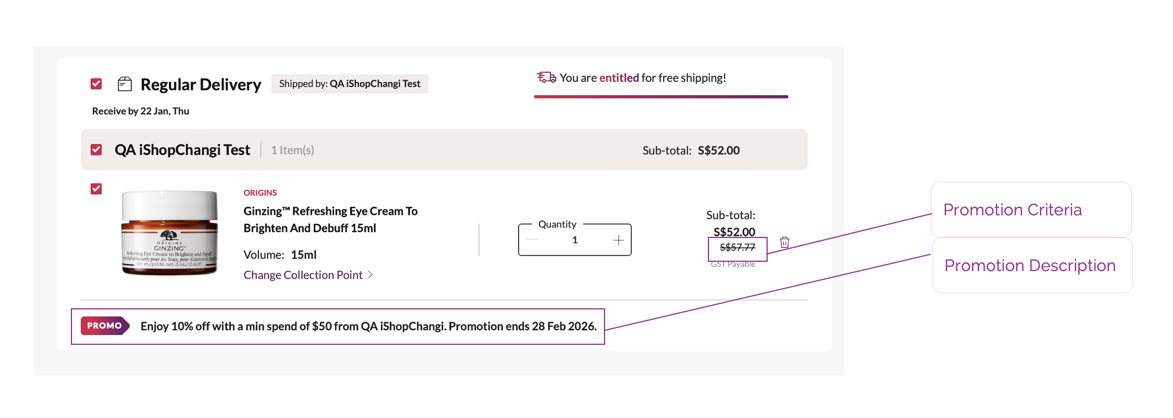1173x418 pixels.
Task: Deselect the Ginzing Eye Cream product checkbox
Action: coord(96,189)
